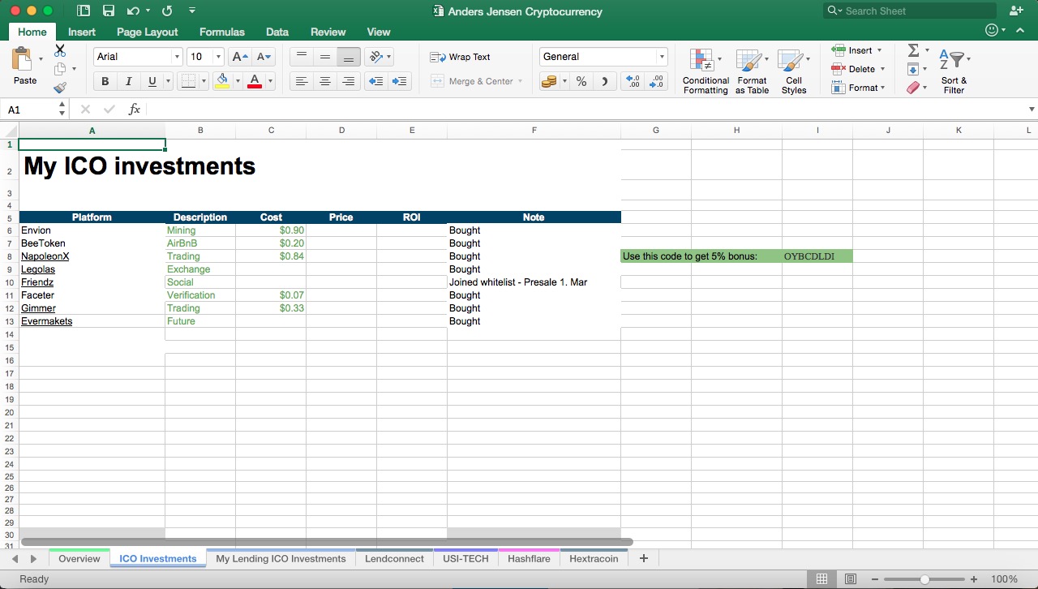
Task: Expand the Format cells dropdown arrow
Action: (x=882, y=88)
